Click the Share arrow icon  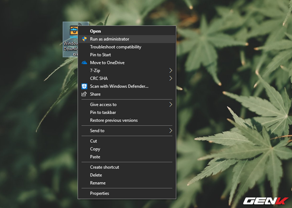tap(84, 94)
